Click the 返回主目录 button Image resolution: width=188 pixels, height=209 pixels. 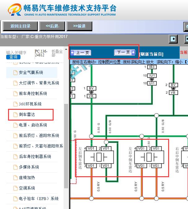point(20,26)
